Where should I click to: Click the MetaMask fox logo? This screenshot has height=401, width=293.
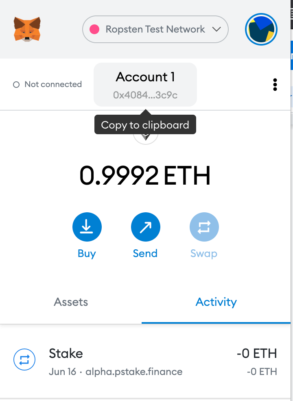coord(27,29)
